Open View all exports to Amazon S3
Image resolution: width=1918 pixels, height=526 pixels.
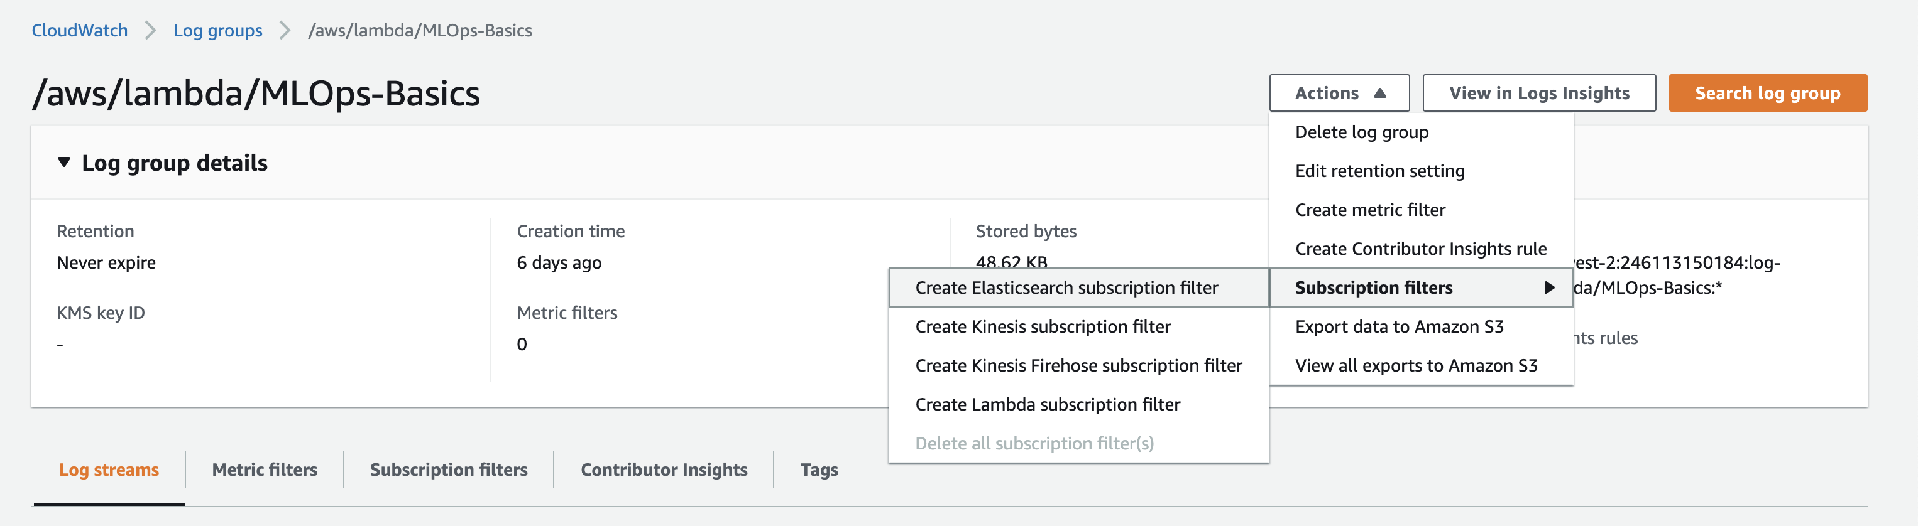(x=1415, y=365)
